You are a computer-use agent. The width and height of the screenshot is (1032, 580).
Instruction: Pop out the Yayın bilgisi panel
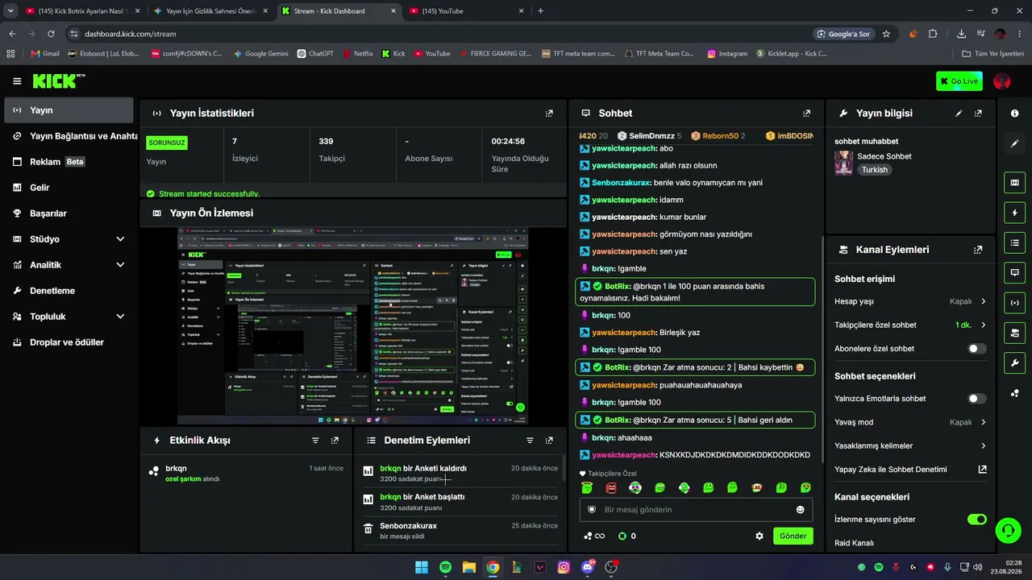978,114
